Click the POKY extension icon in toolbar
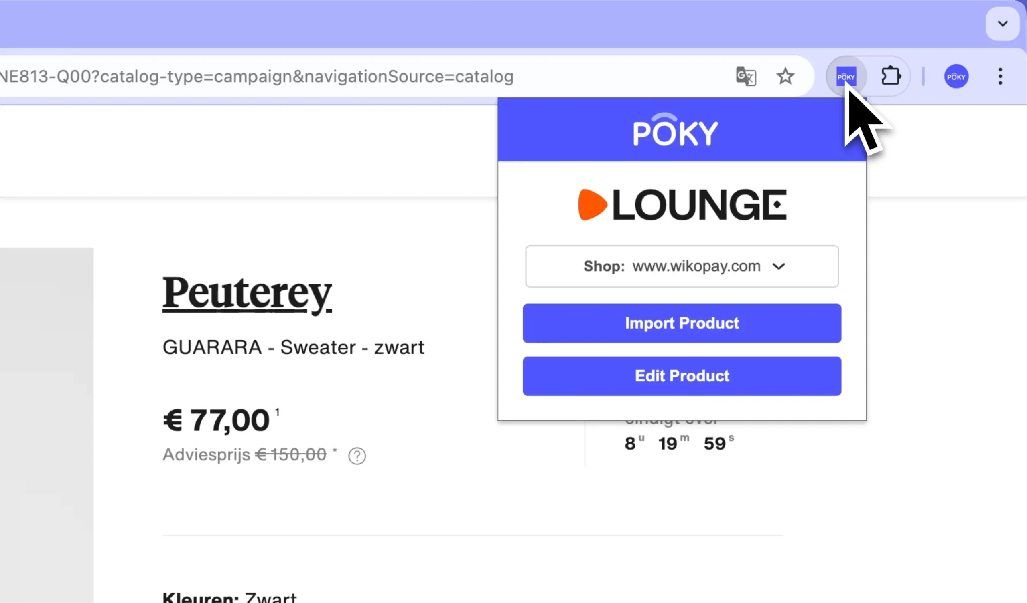The image size is (1027, 603). (846, 76)
